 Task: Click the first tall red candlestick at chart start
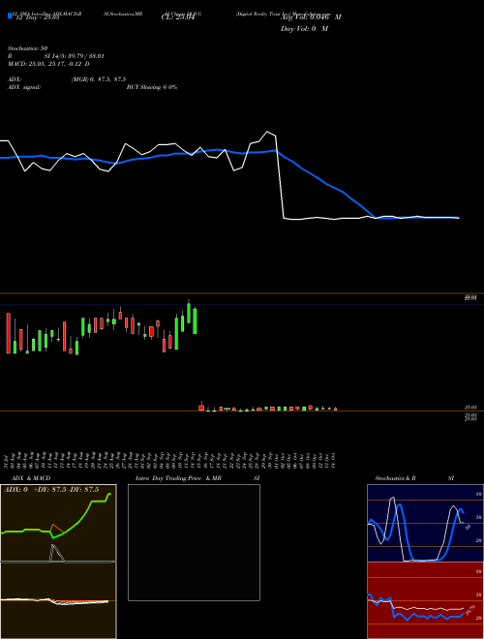coord(8,333)
